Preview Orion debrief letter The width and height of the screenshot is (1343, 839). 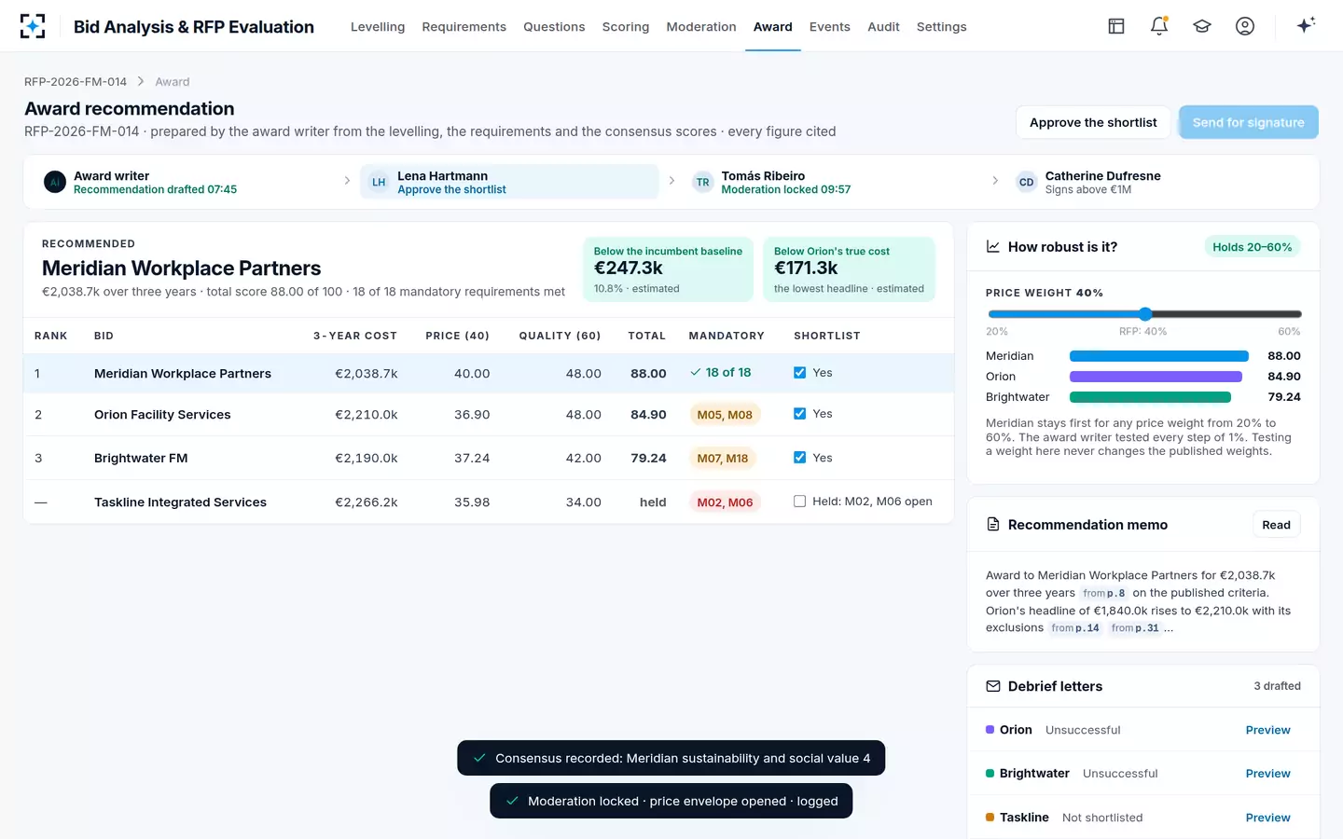1268,730
